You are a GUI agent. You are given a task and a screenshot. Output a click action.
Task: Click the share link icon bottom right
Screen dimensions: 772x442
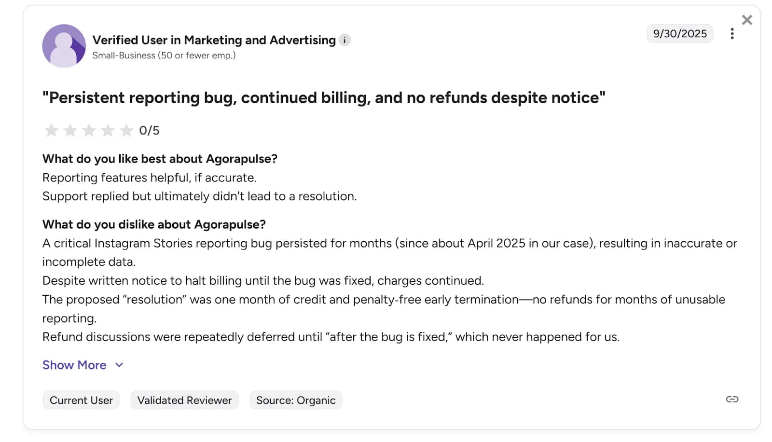pyautogui.click(x=732, y=399)
